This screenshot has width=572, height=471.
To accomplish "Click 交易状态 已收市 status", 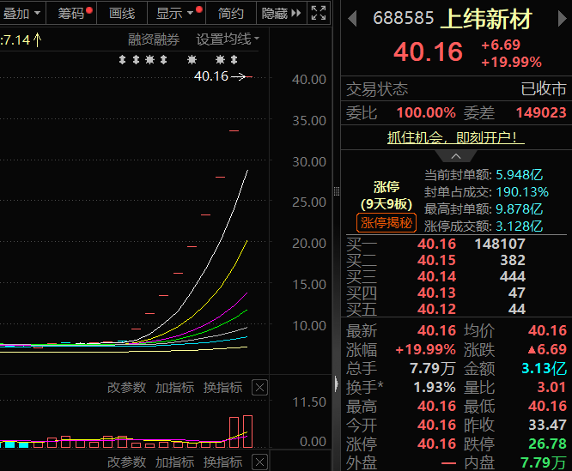I will tap(544, 89).
